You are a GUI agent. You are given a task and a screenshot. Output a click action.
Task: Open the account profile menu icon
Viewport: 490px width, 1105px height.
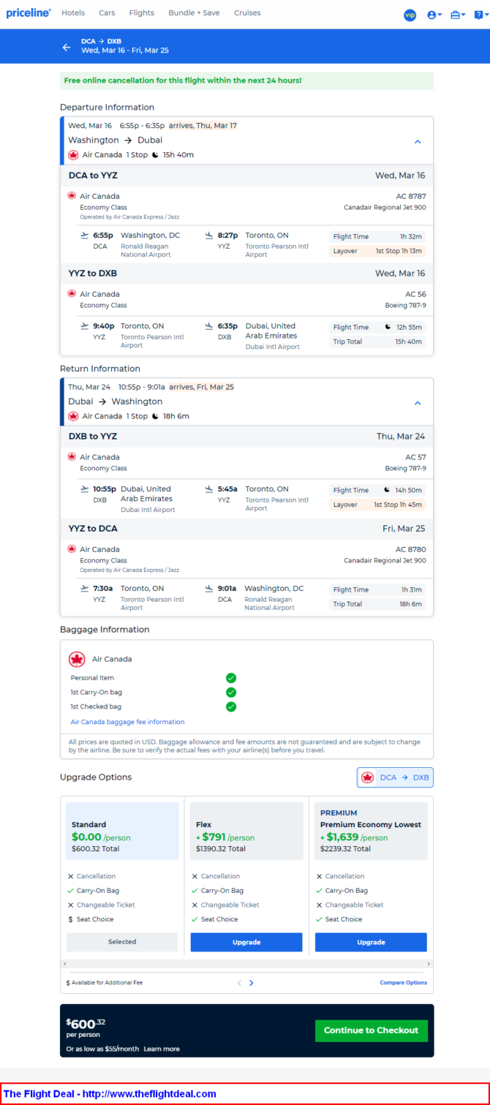point(434,15)
